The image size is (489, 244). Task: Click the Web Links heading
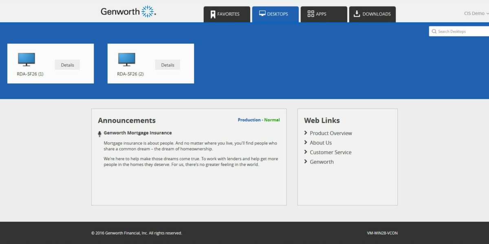(x=322, y=120)
